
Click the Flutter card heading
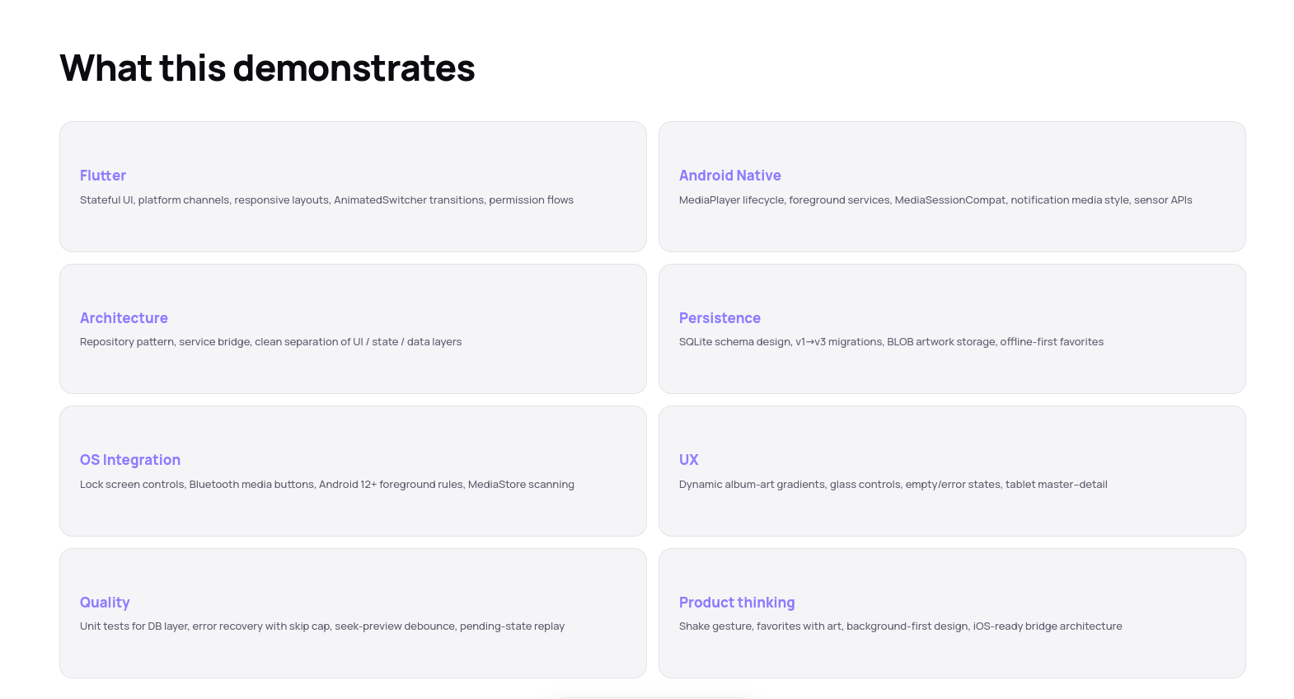(103, 176)
